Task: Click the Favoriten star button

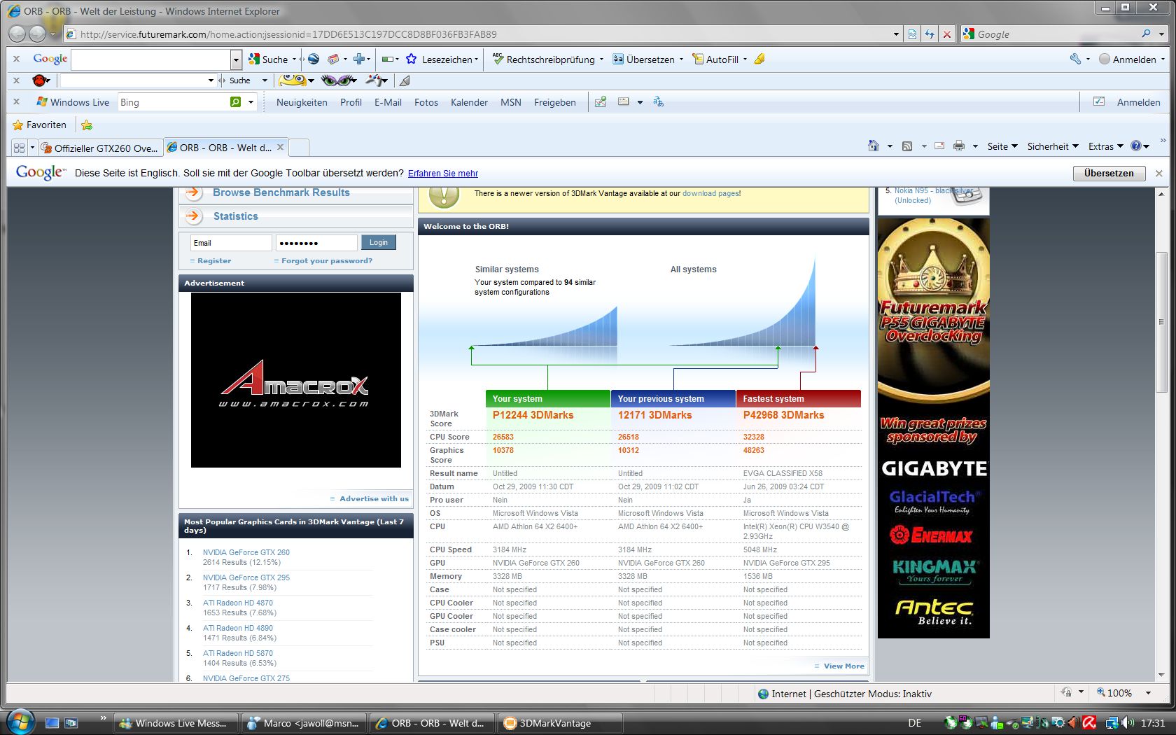Action: pos(40,125)
